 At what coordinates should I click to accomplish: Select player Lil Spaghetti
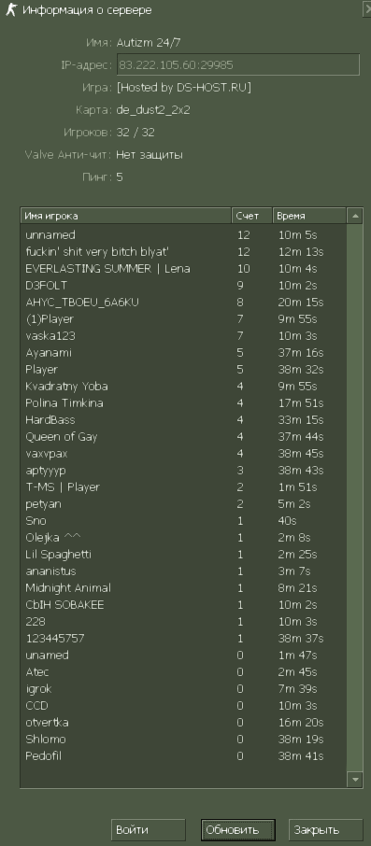pos(183,555)
